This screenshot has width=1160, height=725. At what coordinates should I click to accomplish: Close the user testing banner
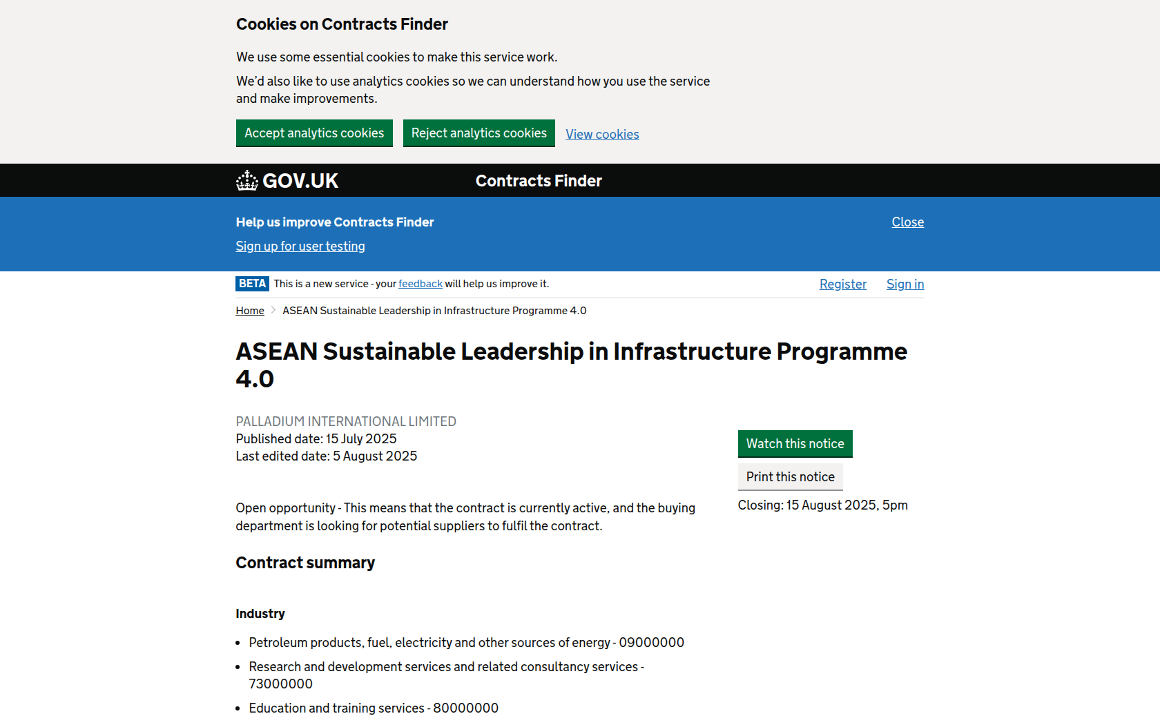point(907,222)
